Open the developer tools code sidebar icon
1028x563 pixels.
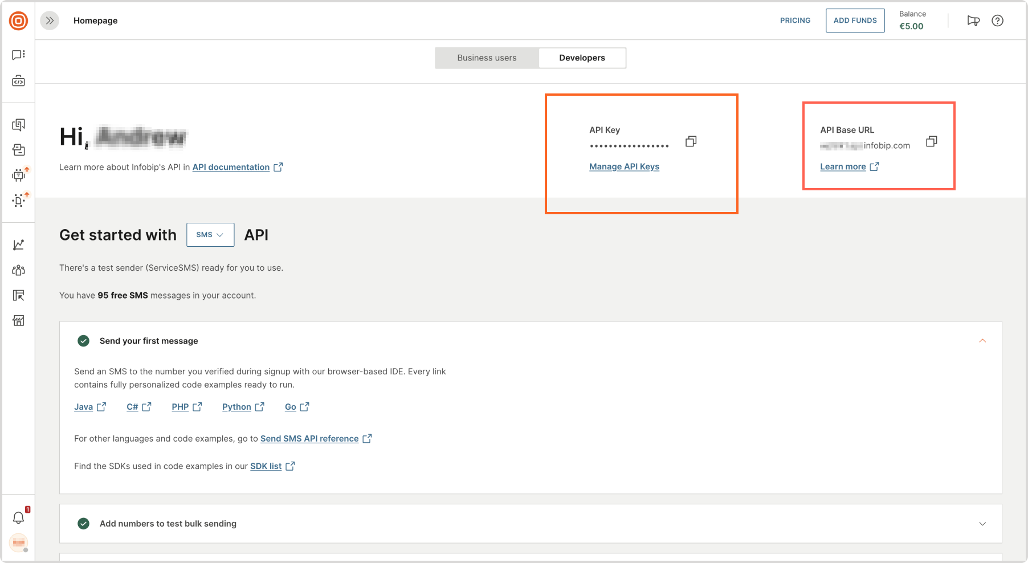coord(18,81)
